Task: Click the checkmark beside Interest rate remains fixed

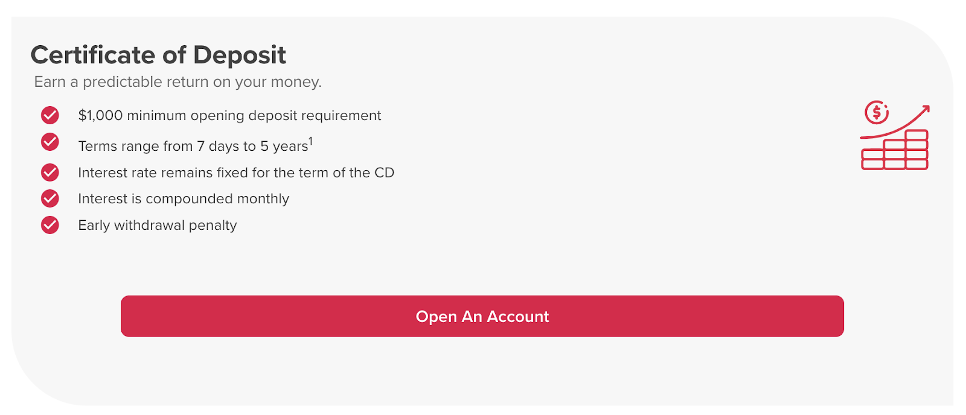Action: click(x=50, y=173)
